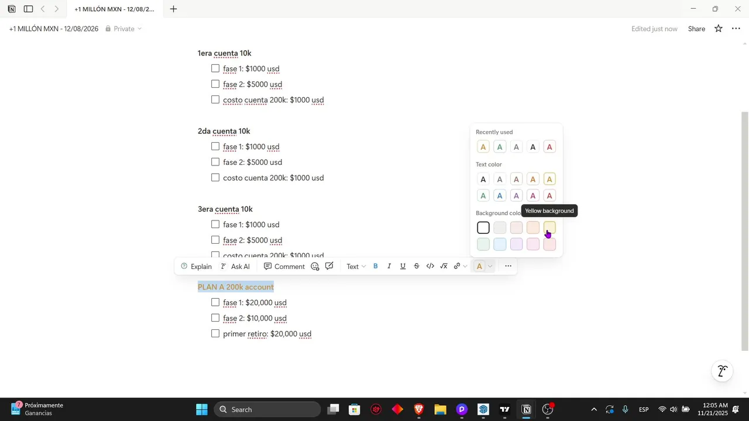Open Edited just now page history

point(654,29)
